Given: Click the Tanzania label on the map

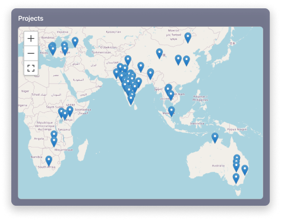Looking at the screenshot, I should (64, 130).
